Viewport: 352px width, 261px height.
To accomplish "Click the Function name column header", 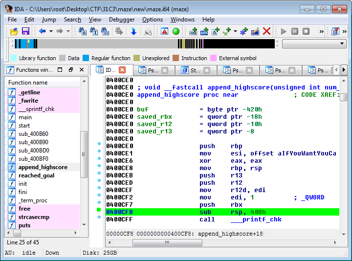I will (x=43, y=83).
